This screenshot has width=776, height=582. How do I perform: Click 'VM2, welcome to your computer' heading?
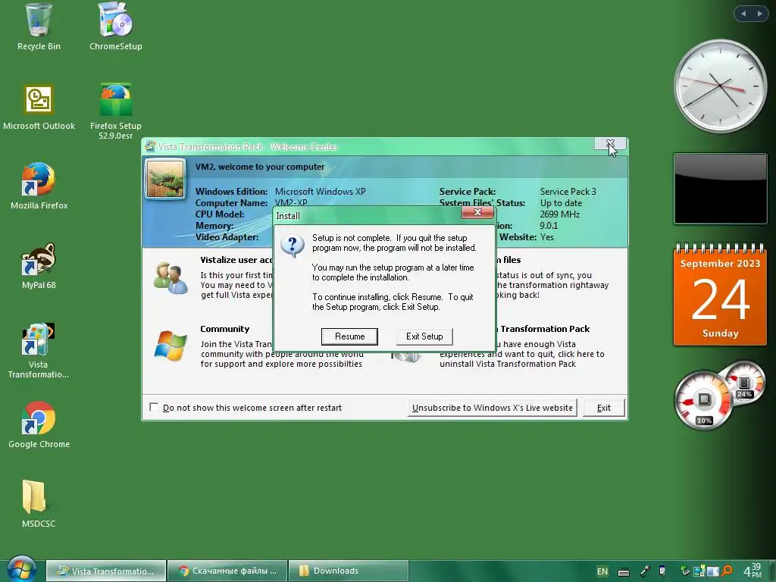pyautogui.click(x=260, y=167)
